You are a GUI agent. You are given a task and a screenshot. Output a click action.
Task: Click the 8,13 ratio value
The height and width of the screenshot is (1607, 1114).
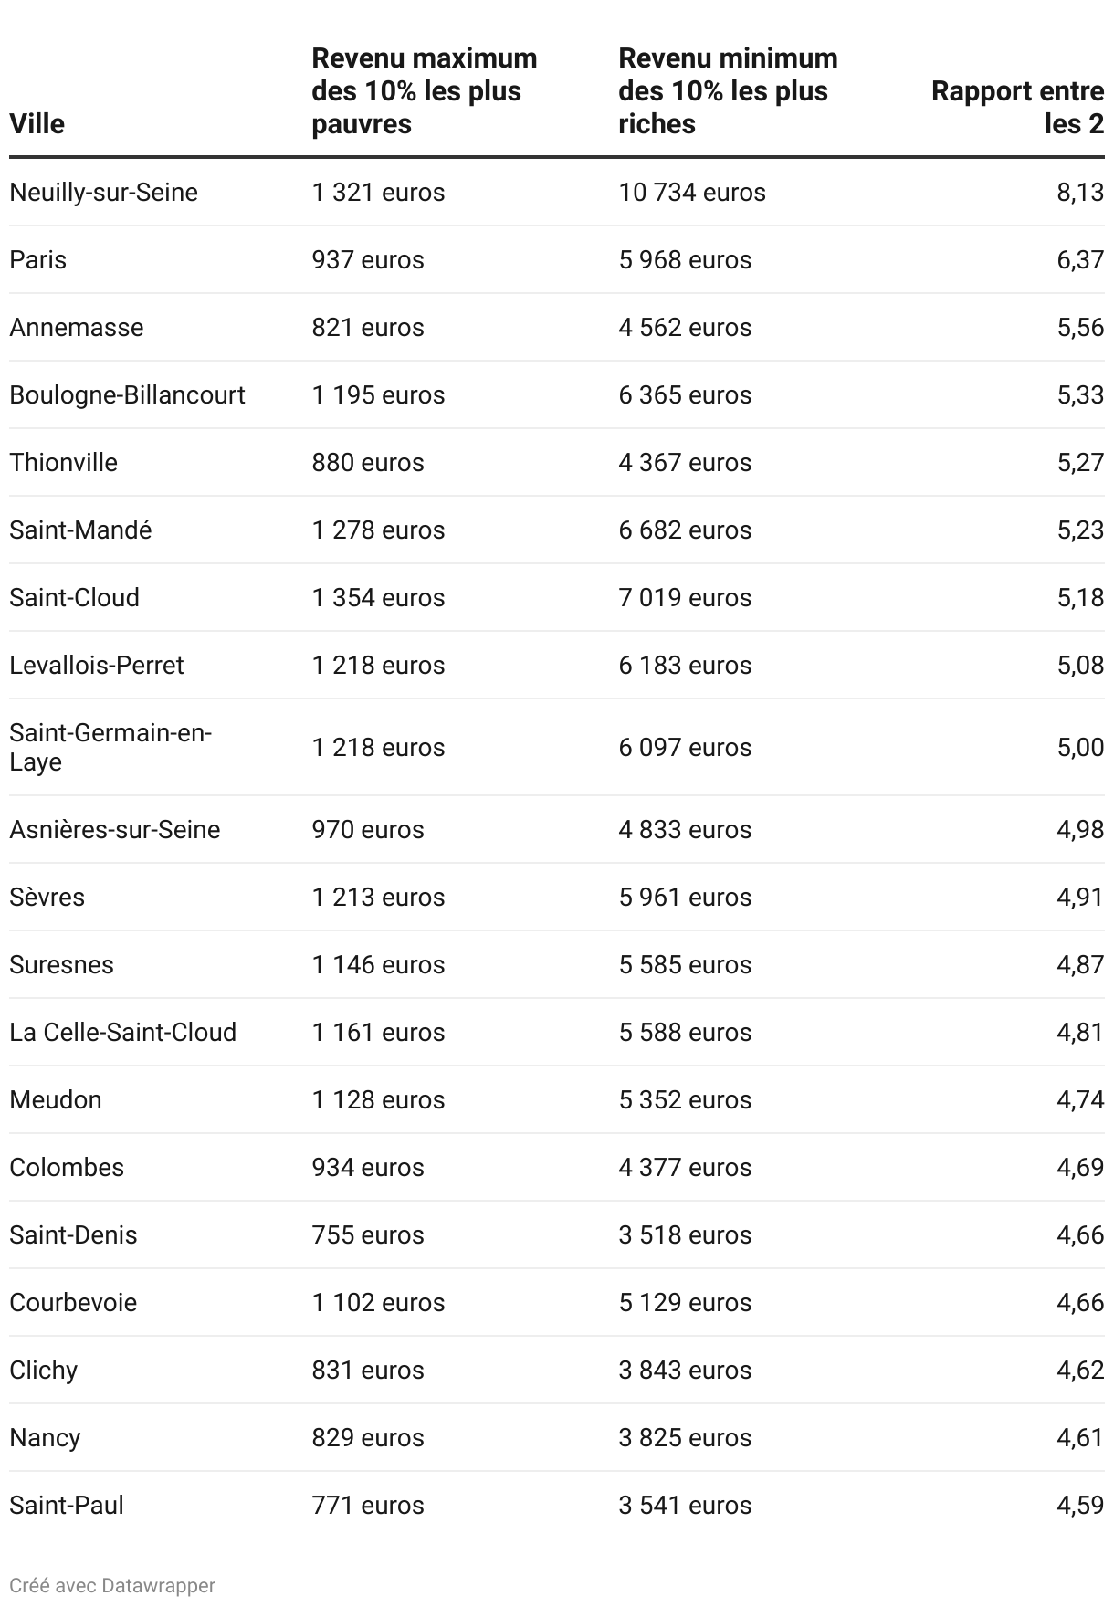pos(1080,193)
